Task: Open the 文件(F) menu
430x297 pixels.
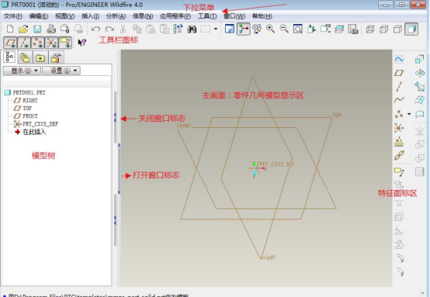Action: [x=13, y=16]
